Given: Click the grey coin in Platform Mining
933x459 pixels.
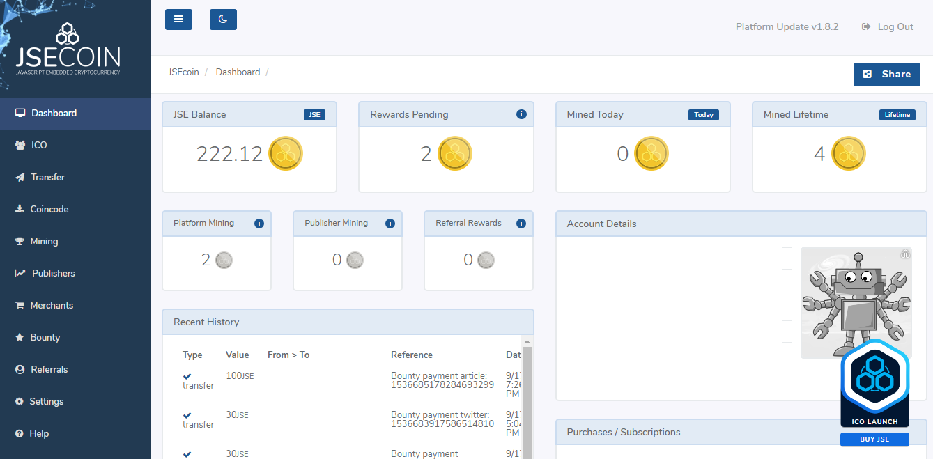Looking at the screenshot, I should [224, 260].
